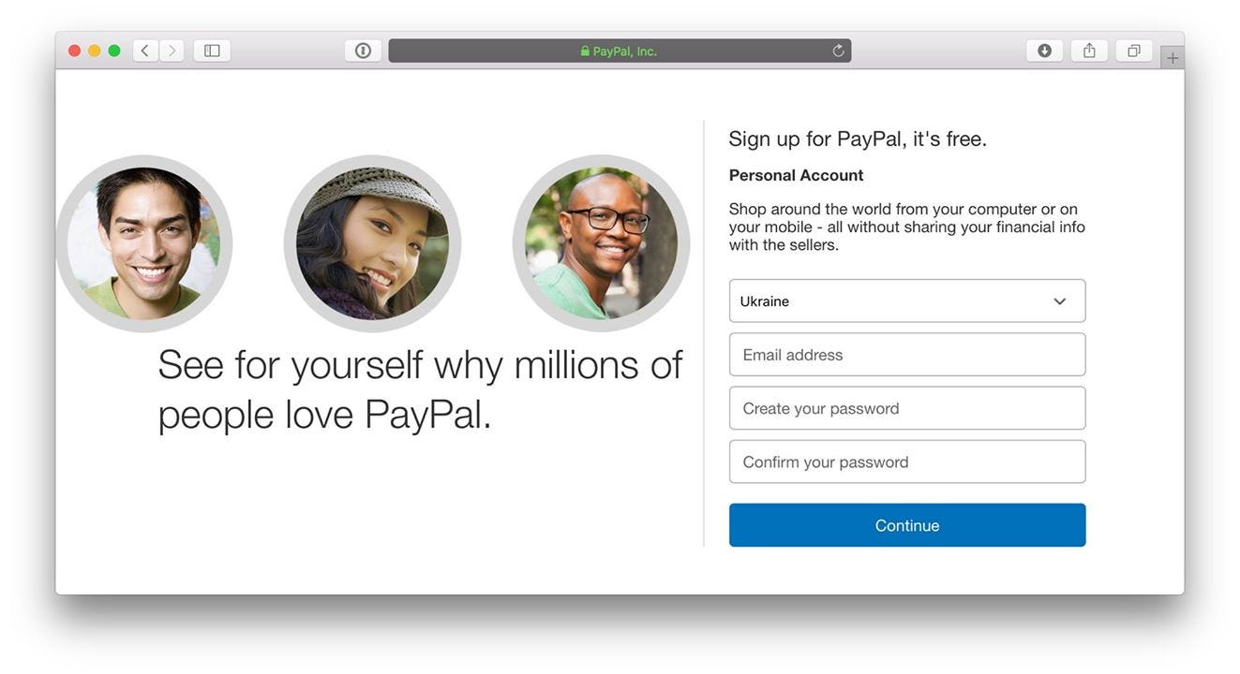This screenshot has width=1240, height=674.
Task: Click the Share icon in toolbar
Action: tap(1089, 51)
